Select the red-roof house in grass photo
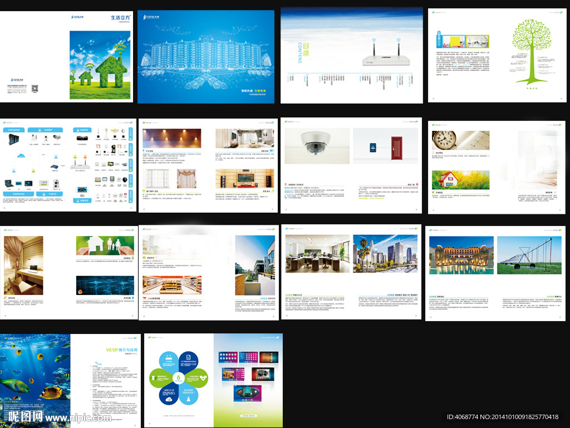This screenshot has height=428, width=570. [459, 180]
